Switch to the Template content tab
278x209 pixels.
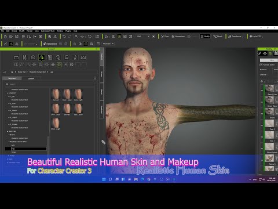(x=12, y=78)
